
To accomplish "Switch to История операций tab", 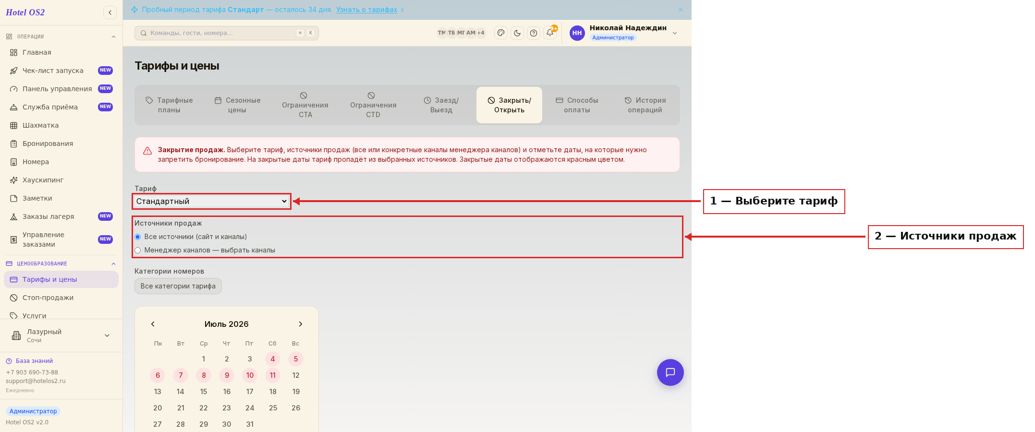I will 645,105.
